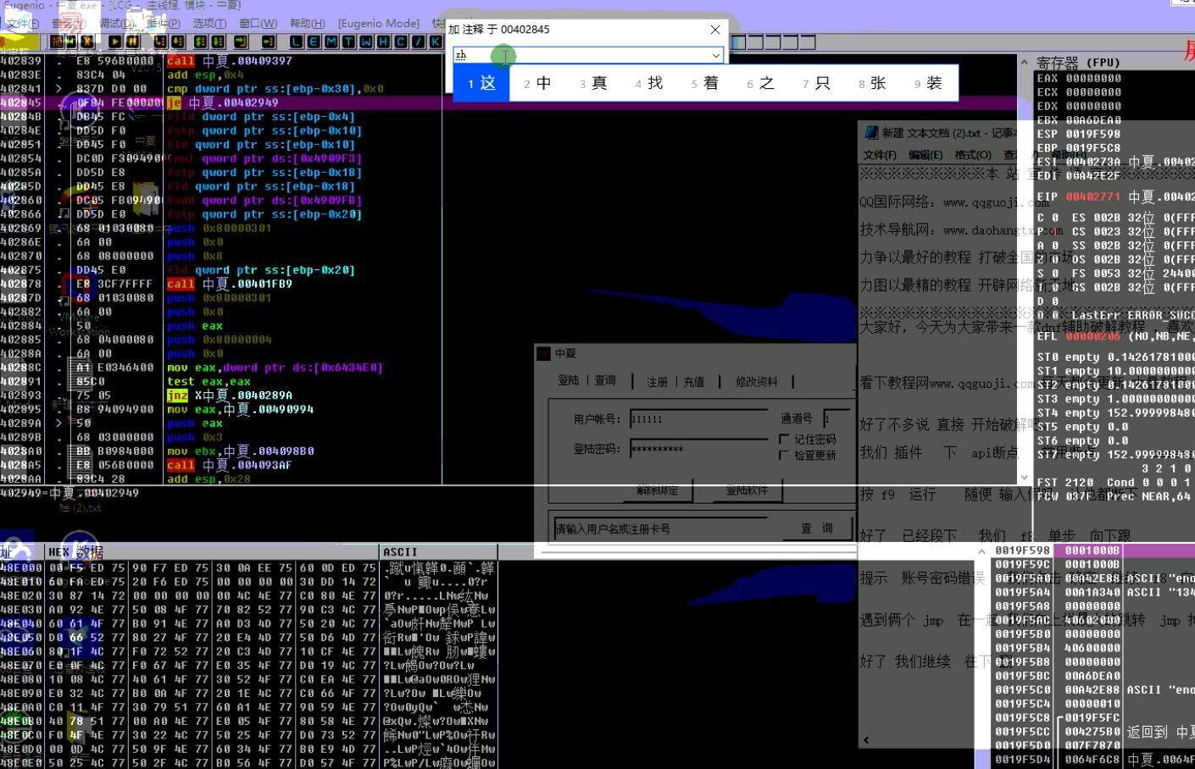Open the 帮助(H) menu
Viewport: 1195px width, 769px height.
pyautogui.click(x=307, y=24)
